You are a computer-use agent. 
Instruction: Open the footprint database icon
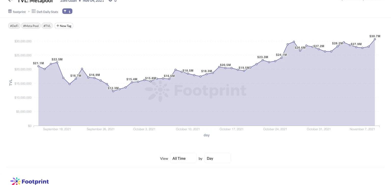click(x=10, y=11)
